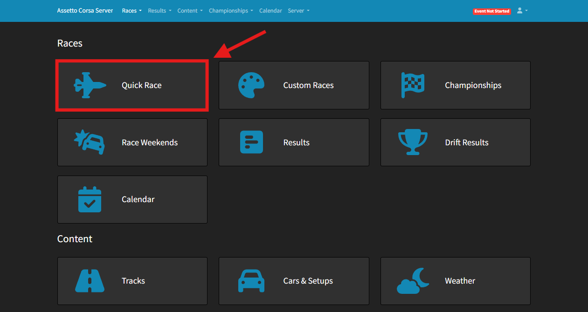Click the Drift Results trophy icon
The width and height of the screenshot is (588, 312).
413,142
